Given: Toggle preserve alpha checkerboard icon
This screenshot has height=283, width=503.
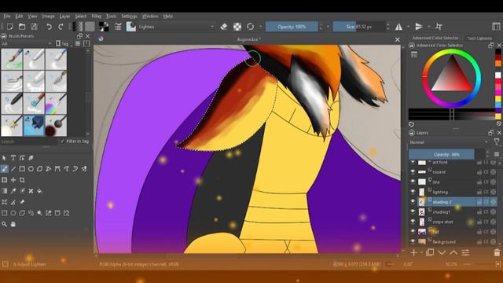Looking at the screenshot, I should (237, 27).
